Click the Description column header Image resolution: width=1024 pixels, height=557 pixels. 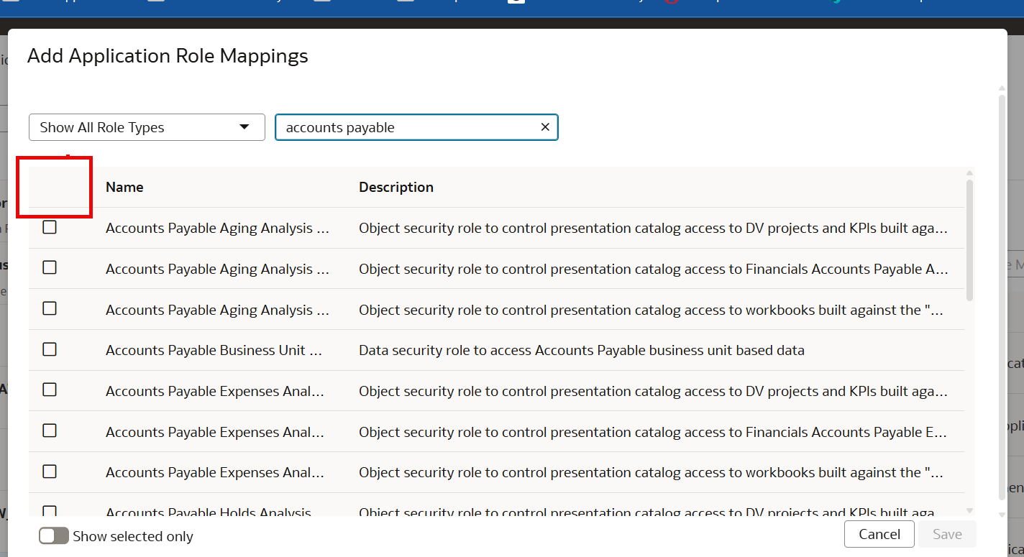tap(396, 187)
